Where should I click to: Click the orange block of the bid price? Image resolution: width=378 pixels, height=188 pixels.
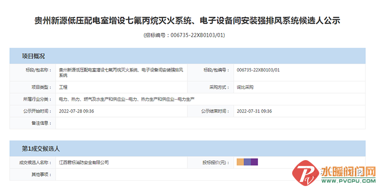point(240,162)
